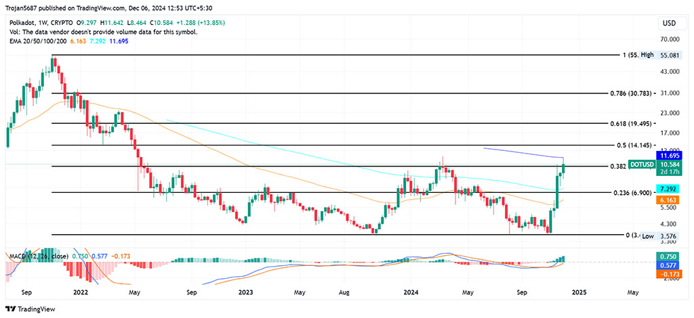
Task: Click the 5.500 price axis label
Action: [x=667, y=207]
